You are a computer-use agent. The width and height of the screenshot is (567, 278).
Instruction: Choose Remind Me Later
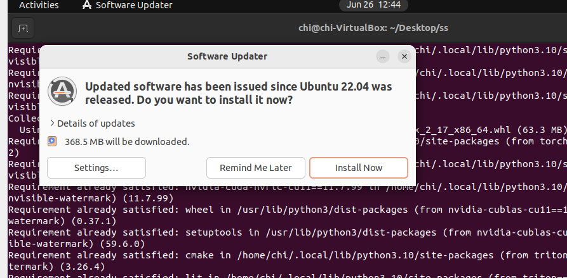click(256, 168)
